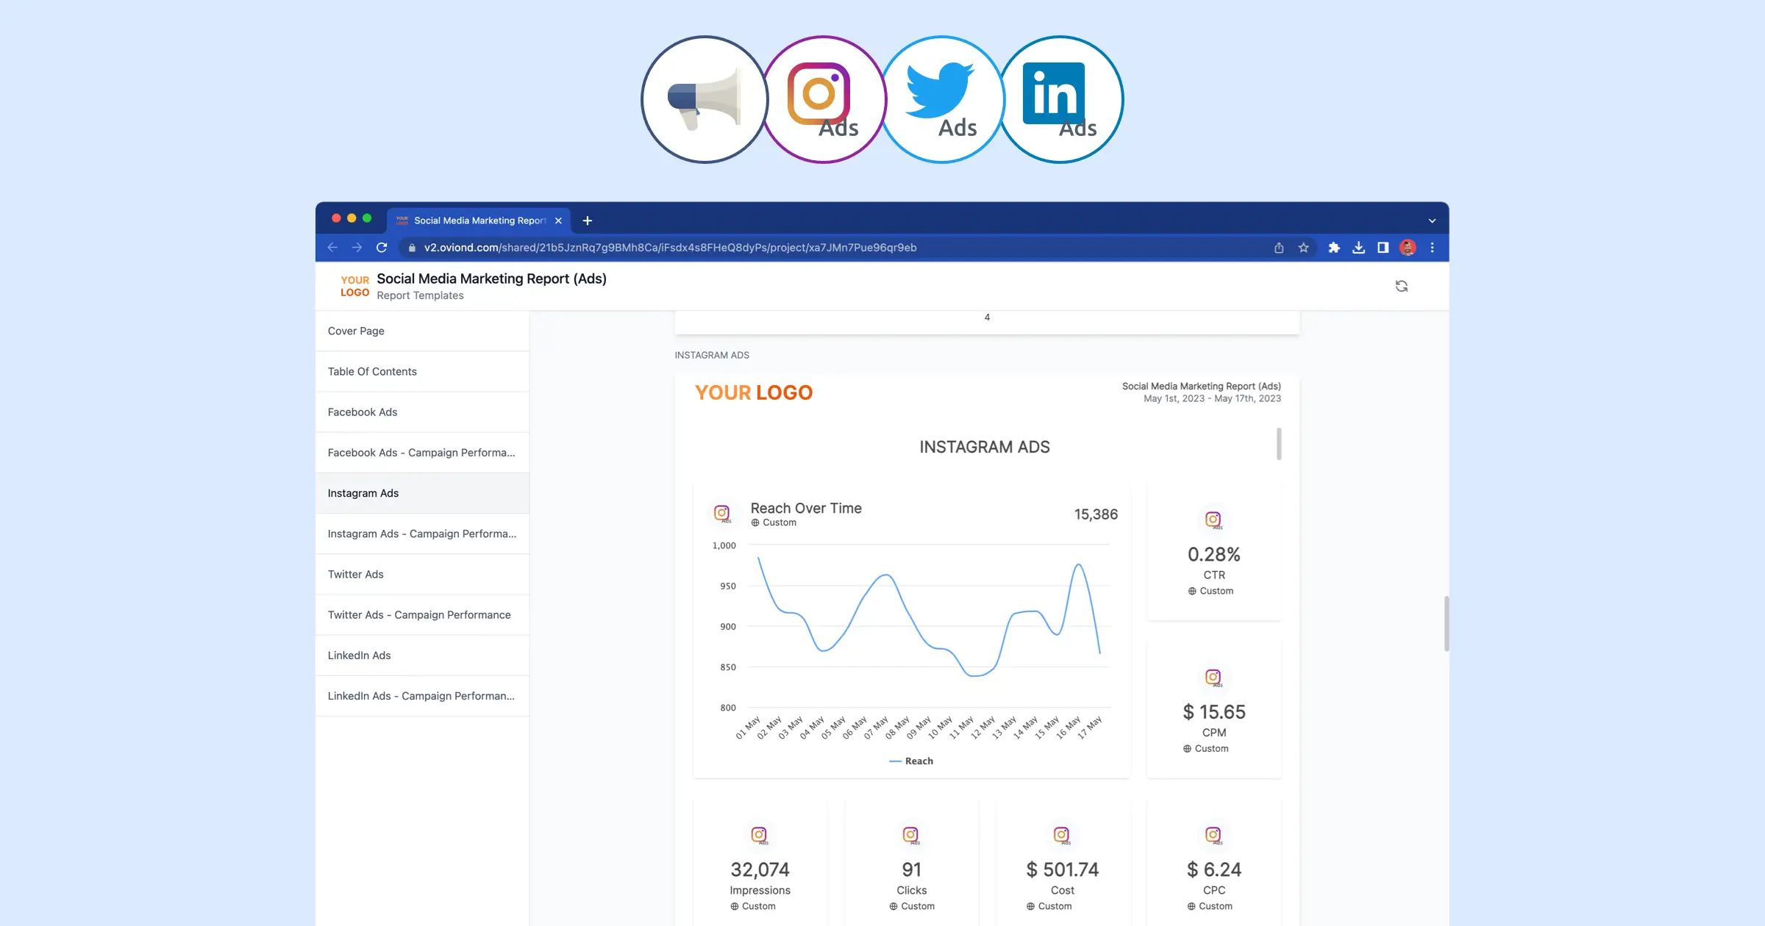Click the $ 15.65 CPM value

pos(1214,711)
